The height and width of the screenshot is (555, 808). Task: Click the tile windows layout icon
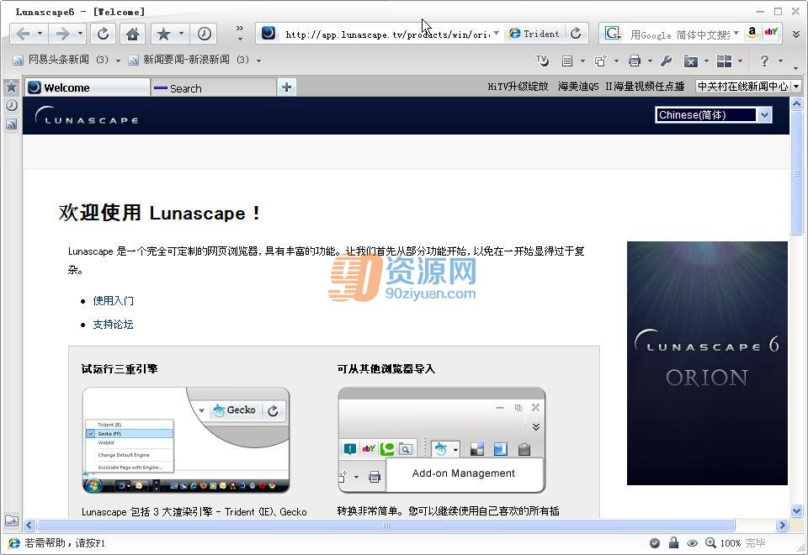point(724,61)
